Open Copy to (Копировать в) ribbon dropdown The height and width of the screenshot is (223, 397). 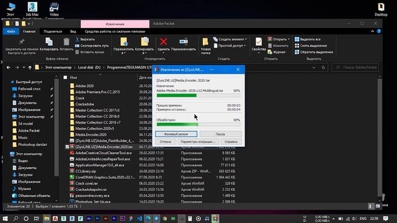145,46
